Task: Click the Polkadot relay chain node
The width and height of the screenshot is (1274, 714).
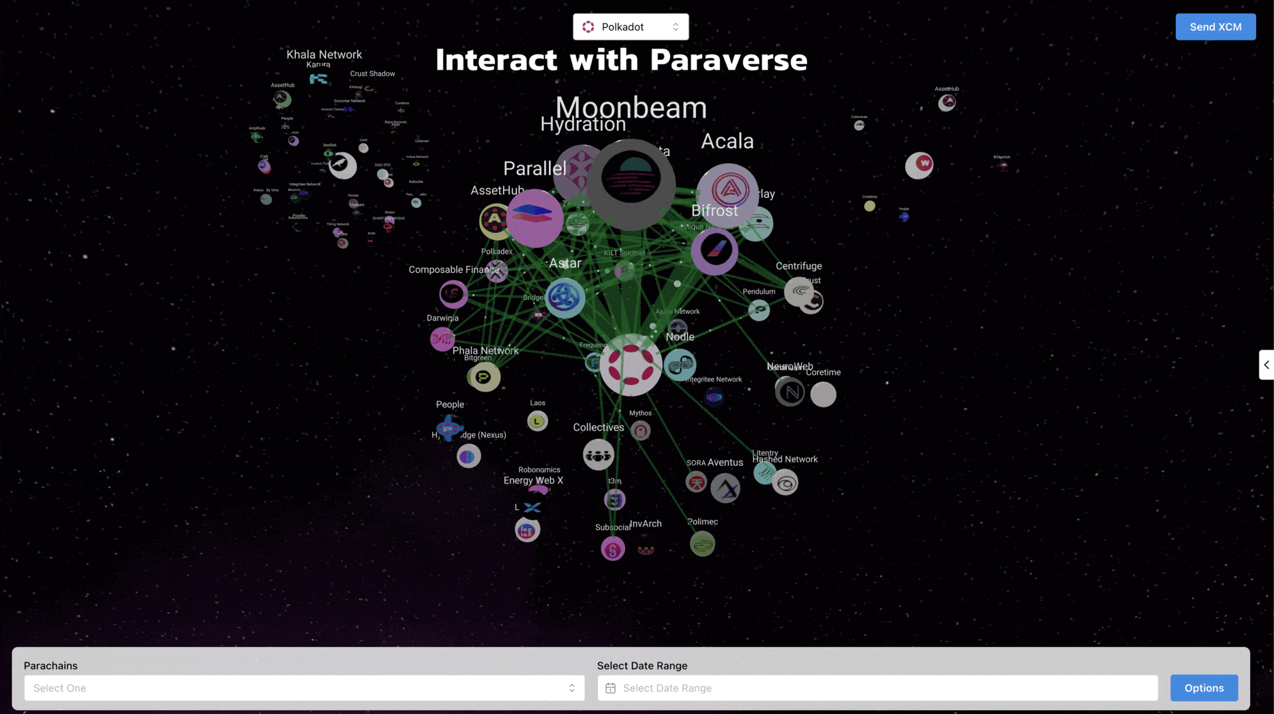Action: coord(630,365)
